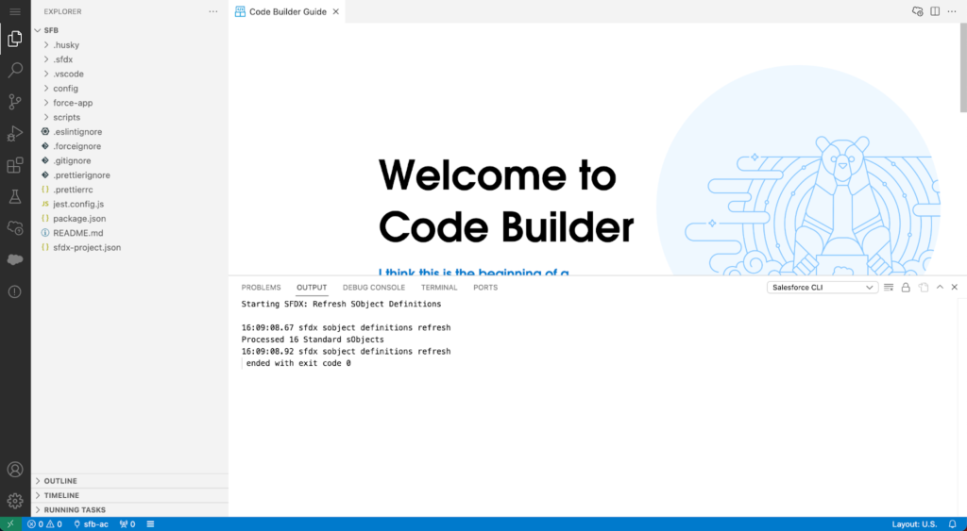Click the sfb-ac org in status bar

pos(91,524)
